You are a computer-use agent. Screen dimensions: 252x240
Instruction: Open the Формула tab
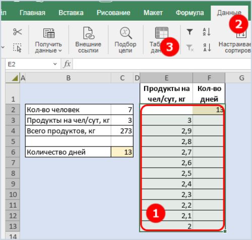tap(190, 13)
